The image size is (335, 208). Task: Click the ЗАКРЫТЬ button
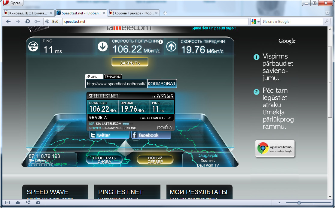point(130,62)
